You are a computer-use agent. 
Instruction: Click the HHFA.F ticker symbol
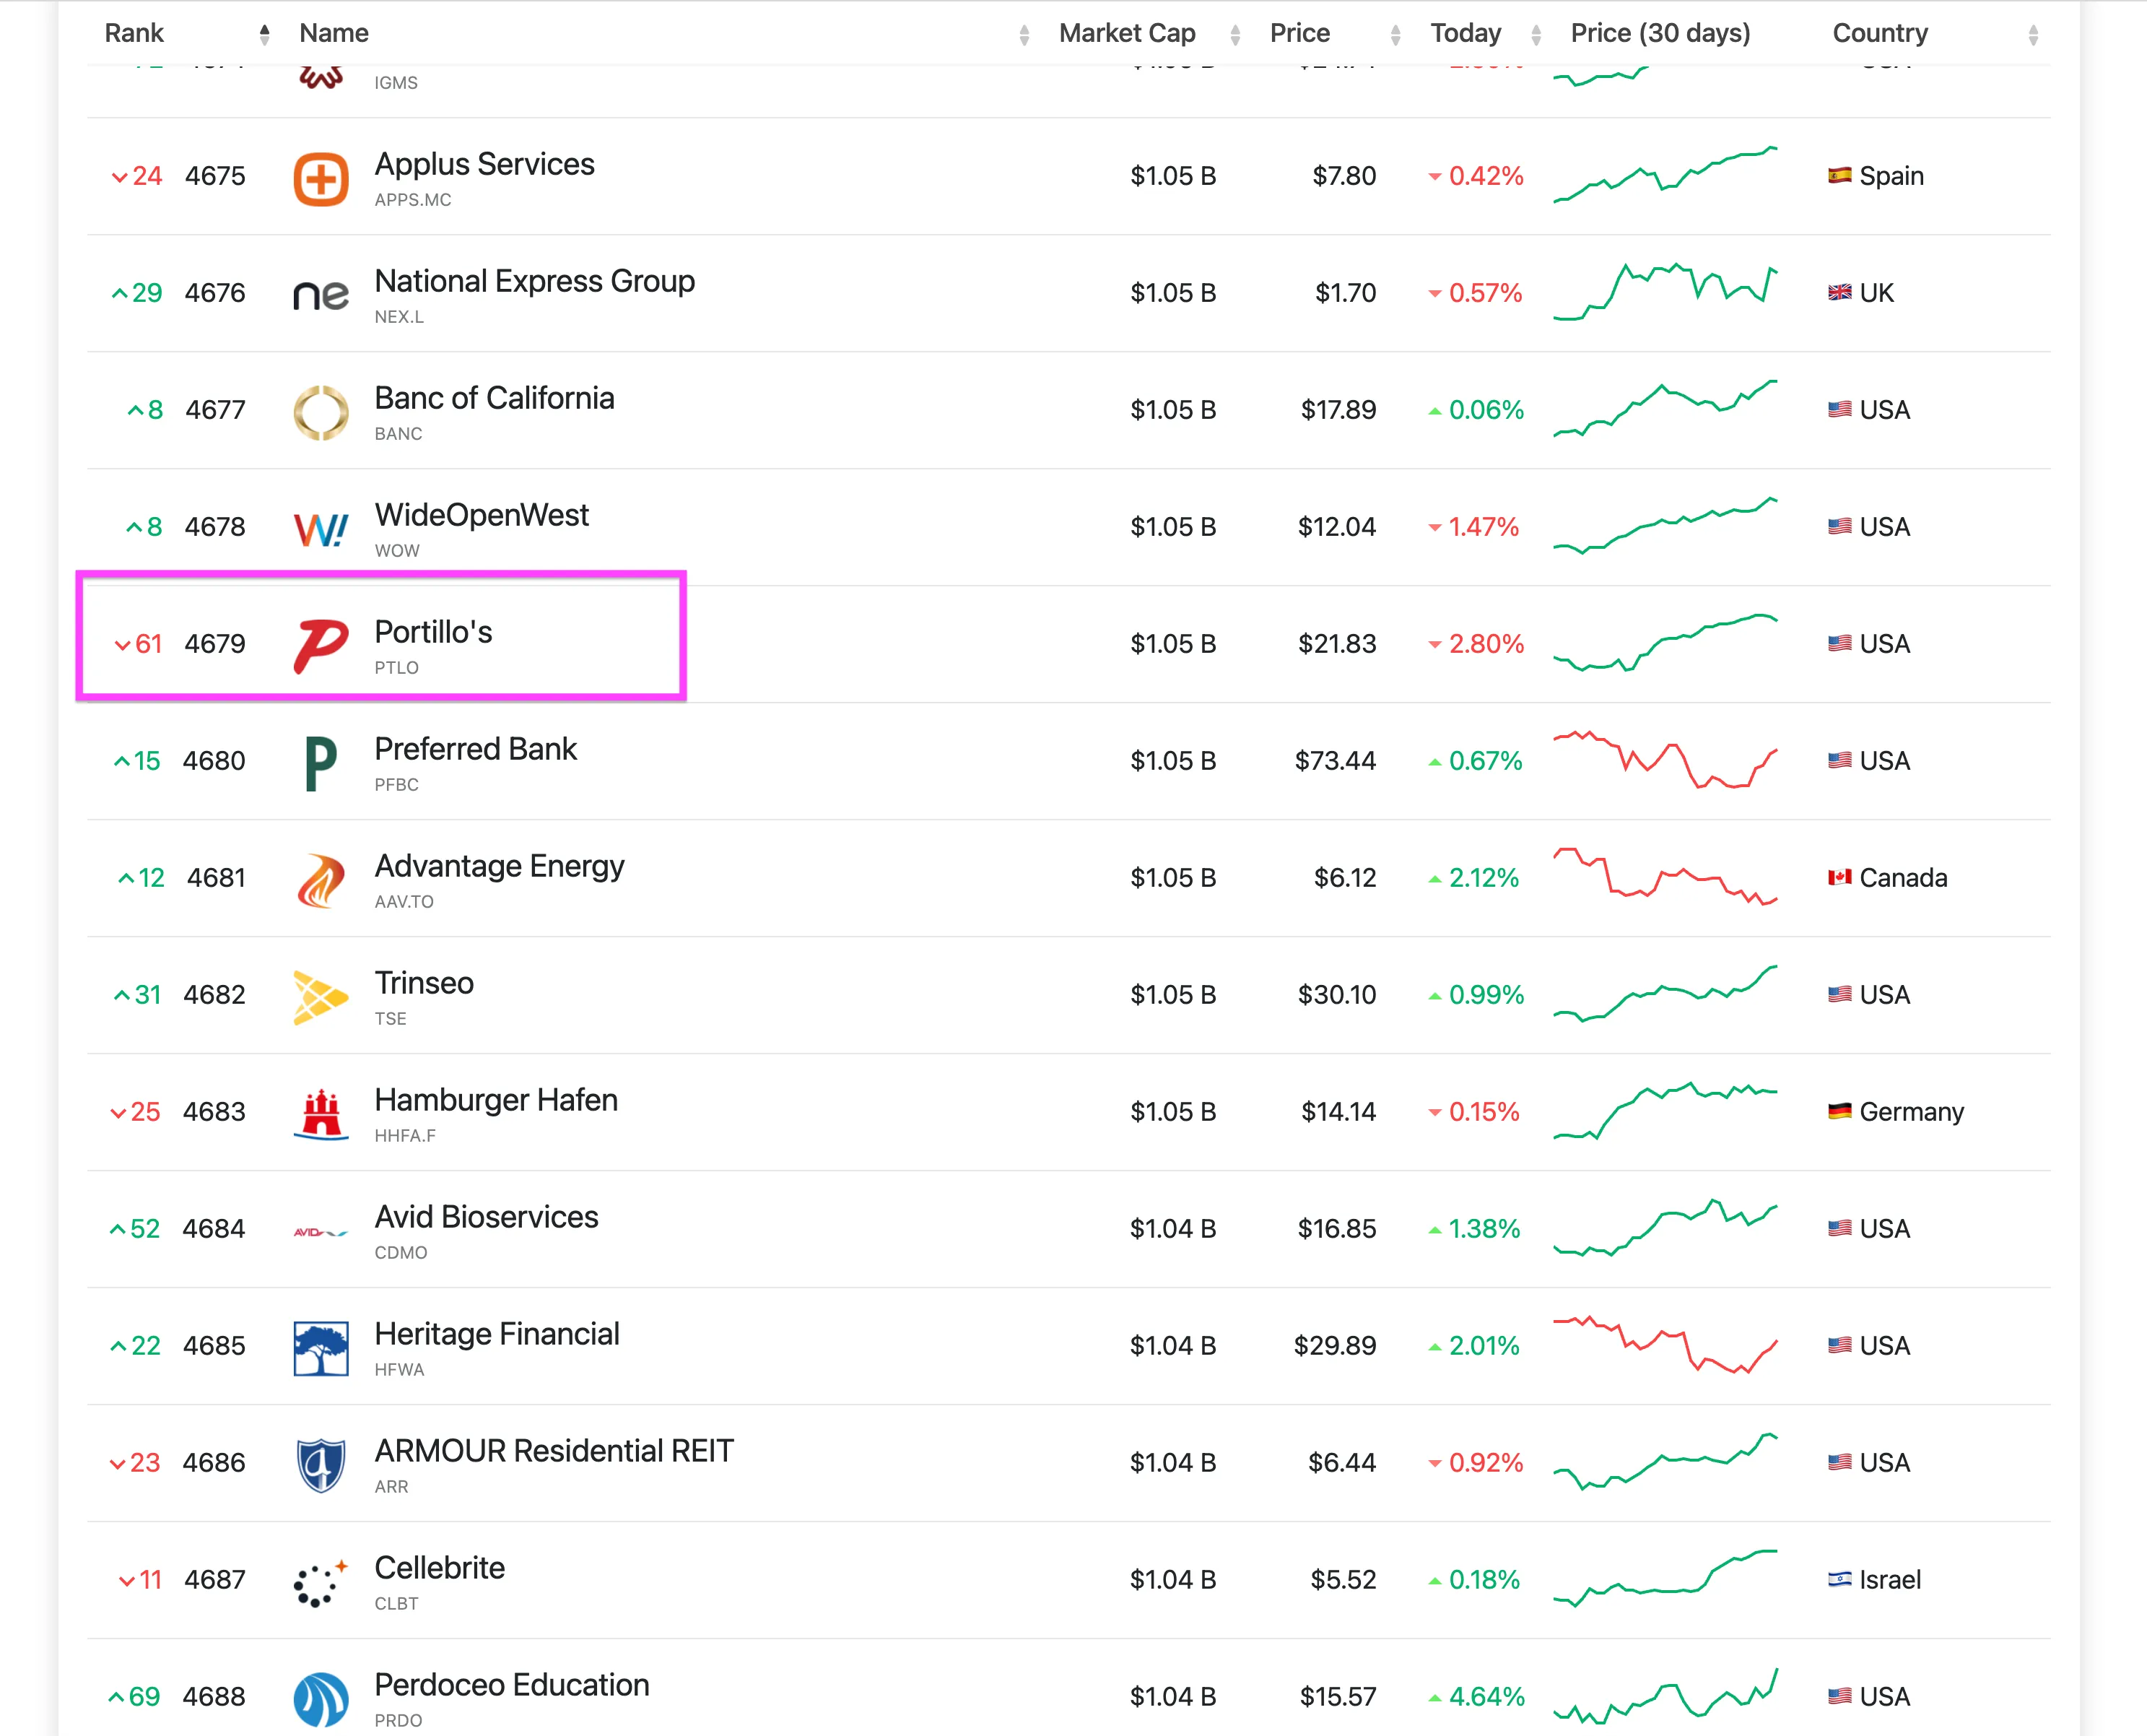click(x=405, y=1136)
